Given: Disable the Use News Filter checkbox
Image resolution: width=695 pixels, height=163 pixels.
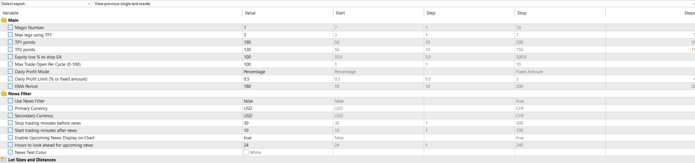Looking at the screenshot, I should click(x=10, y=101).
